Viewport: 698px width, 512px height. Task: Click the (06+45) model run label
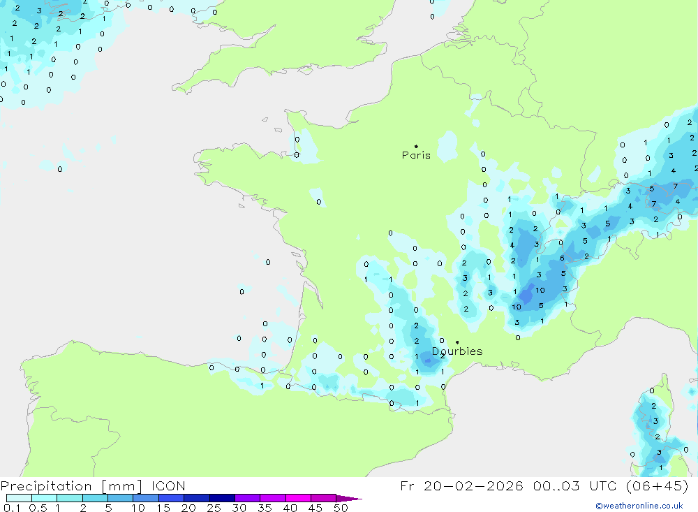tap(657, 485)
